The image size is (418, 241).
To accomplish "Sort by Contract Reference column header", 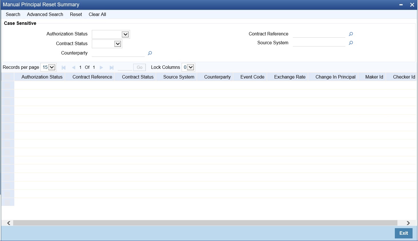I will (x=92, y=77).
